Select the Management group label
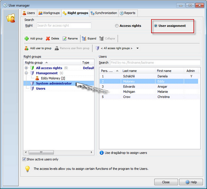The width and height of the screenshot is (207, 189). [x=47, y=73]
